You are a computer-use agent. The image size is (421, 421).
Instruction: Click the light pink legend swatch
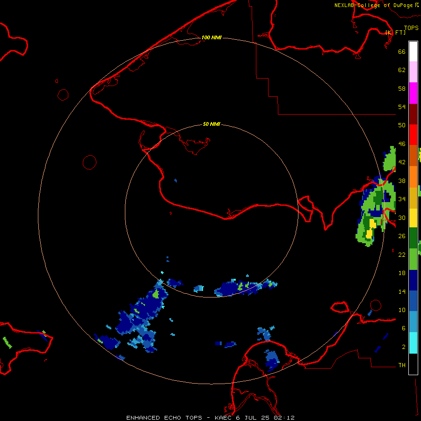coord(413,72)
